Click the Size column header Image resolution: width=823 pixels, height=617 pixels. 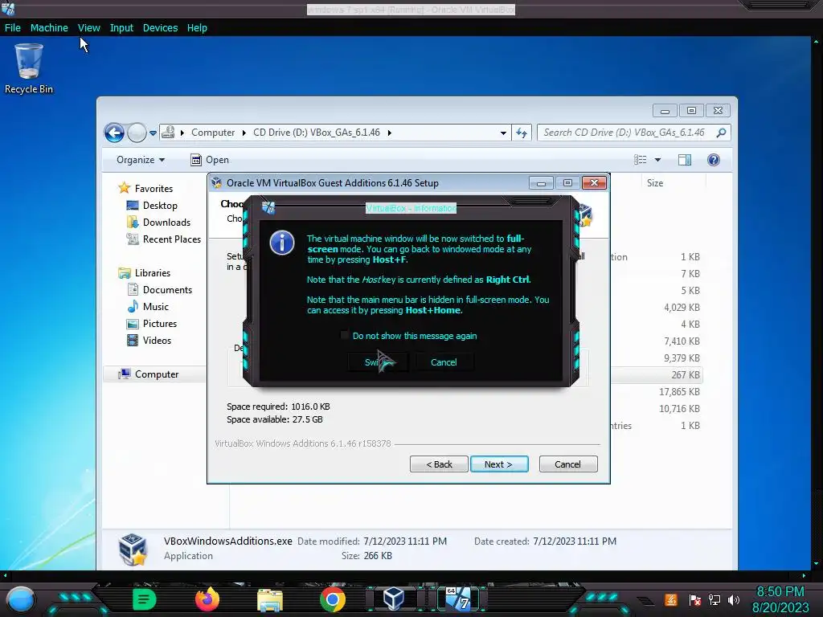tap(673, 182)
